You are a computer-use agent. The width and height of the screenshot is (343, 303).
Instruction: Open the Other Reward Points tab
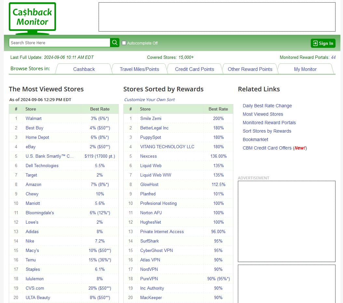click(x=250, y=69)
